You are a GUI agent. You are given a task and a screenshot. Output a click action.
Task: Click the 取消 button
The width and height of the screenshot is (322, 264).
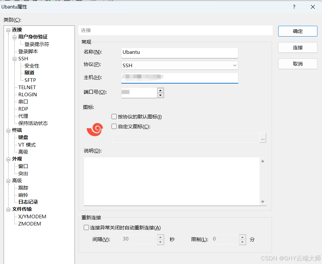297,64
